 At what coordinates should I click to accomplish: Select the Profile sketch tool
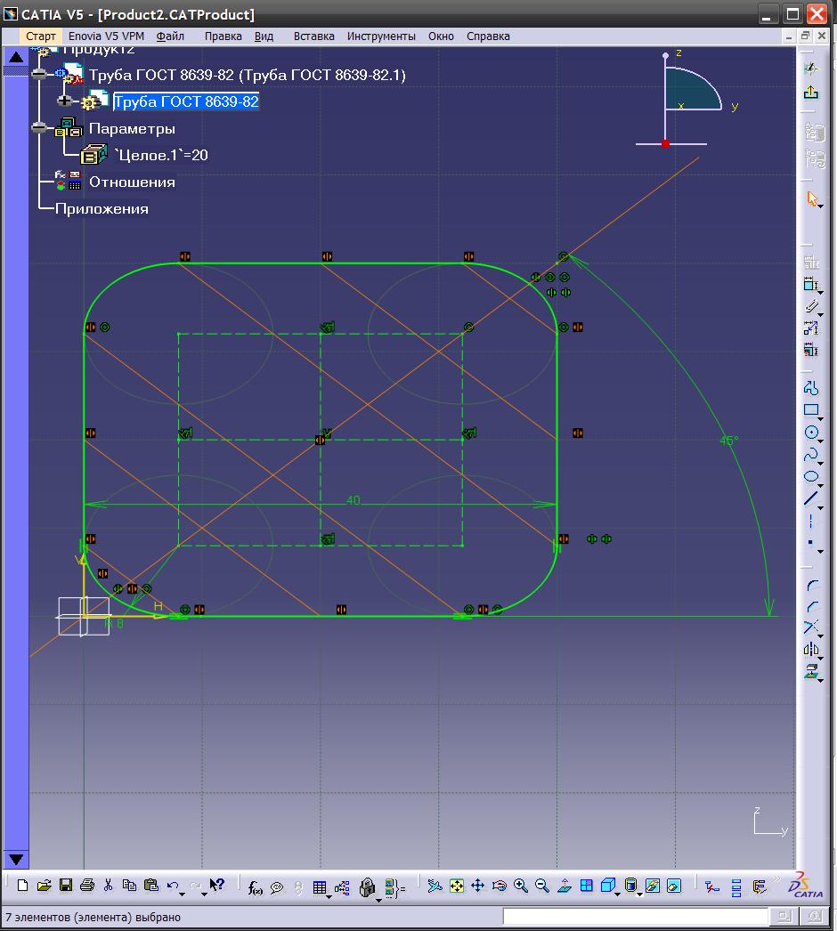811,388
